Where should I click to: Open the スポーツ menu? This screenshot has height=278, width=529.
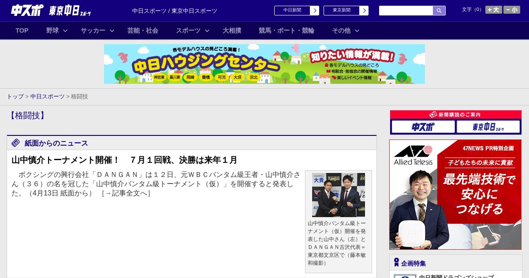coord(188,30)
